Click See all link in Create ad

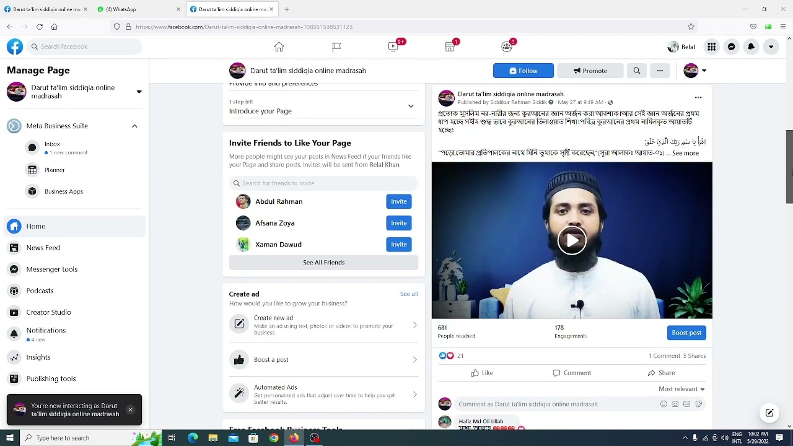(x=409, y=294)
